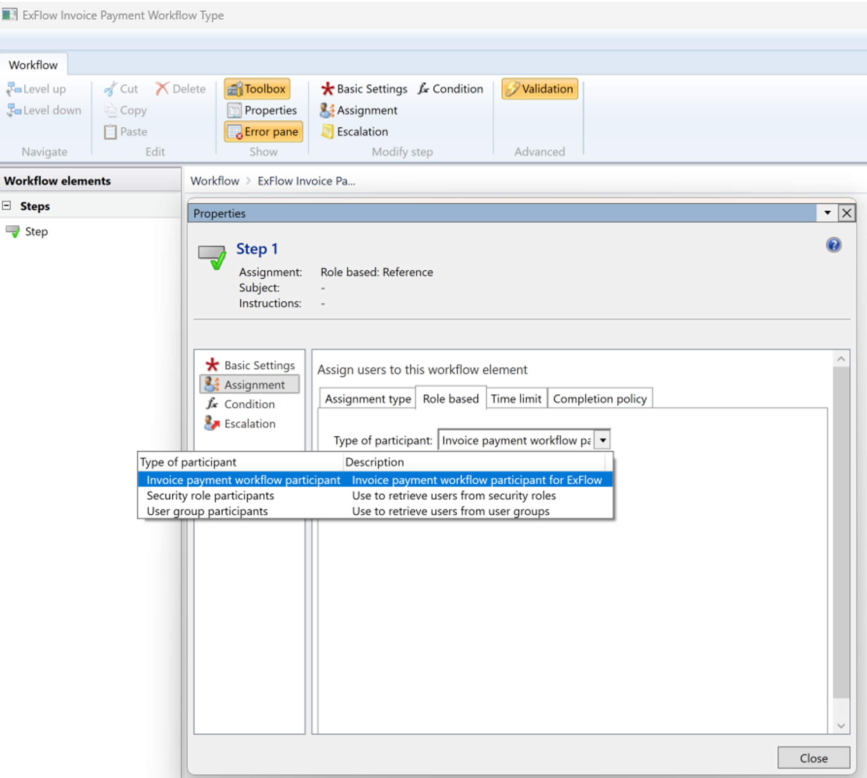Viewport: 867px width, 778px height.
Task: Click the vertical scrollbar thumb
Action: 841,533
